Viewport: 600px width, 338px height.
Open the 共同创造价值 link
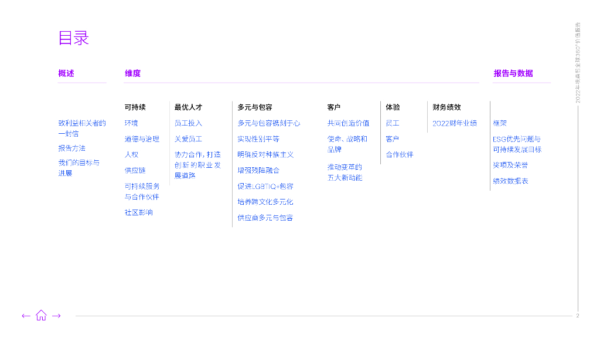tap(348, 123)
